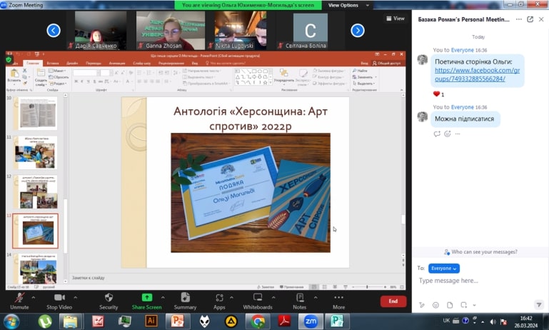Stop Video camera in Zoom toolbar
Screen dimensions: 549x330
(x=59, y=301)
